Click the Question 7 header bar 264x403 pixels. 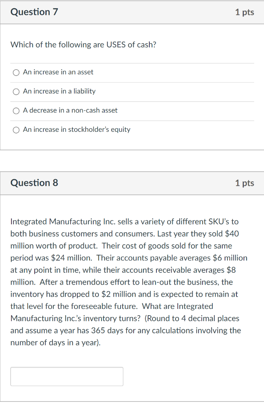pos(132,12)
